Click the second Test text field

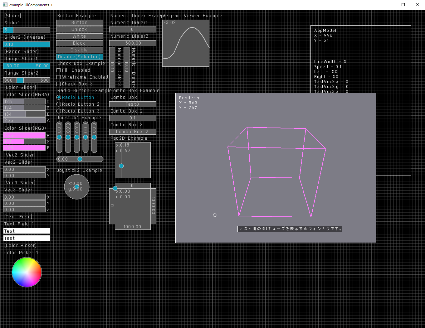pyautogui.click(x=27, y=238)
